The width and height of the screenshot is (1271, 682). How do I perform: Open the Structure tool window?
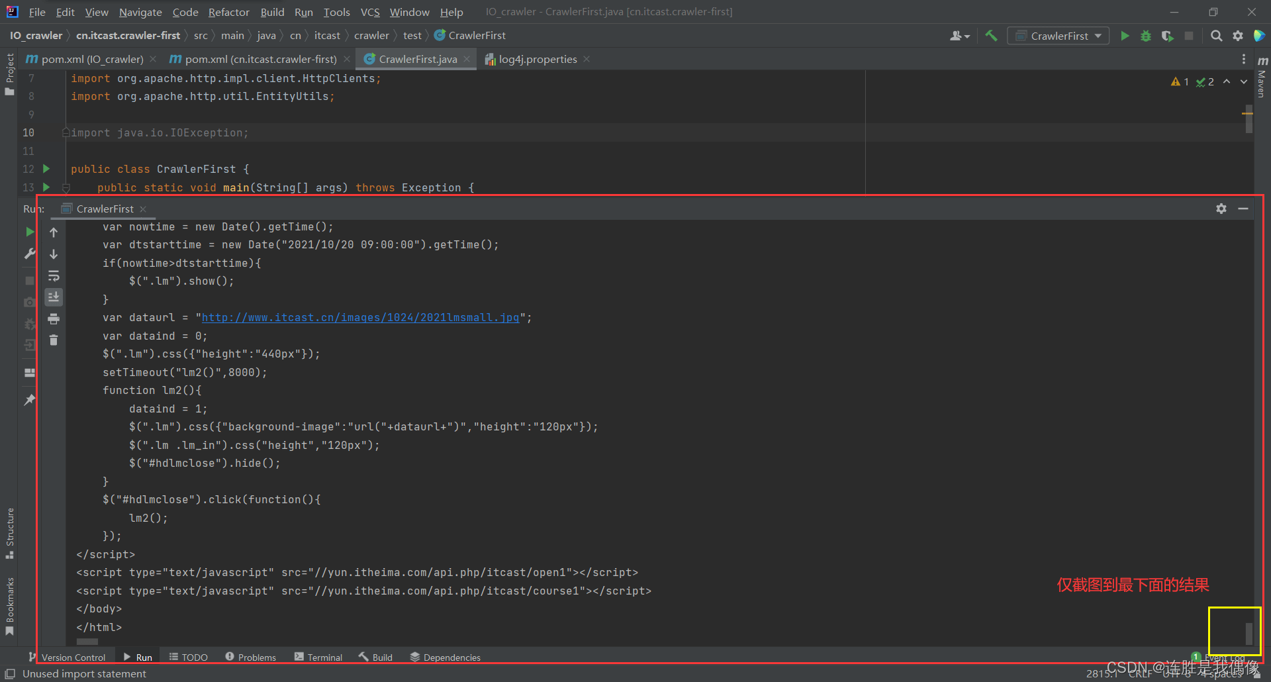[10, 533]
